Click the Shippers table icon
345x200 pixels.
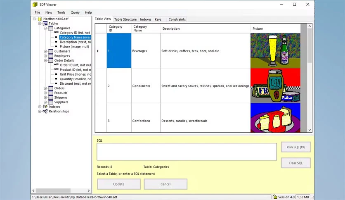51,98
